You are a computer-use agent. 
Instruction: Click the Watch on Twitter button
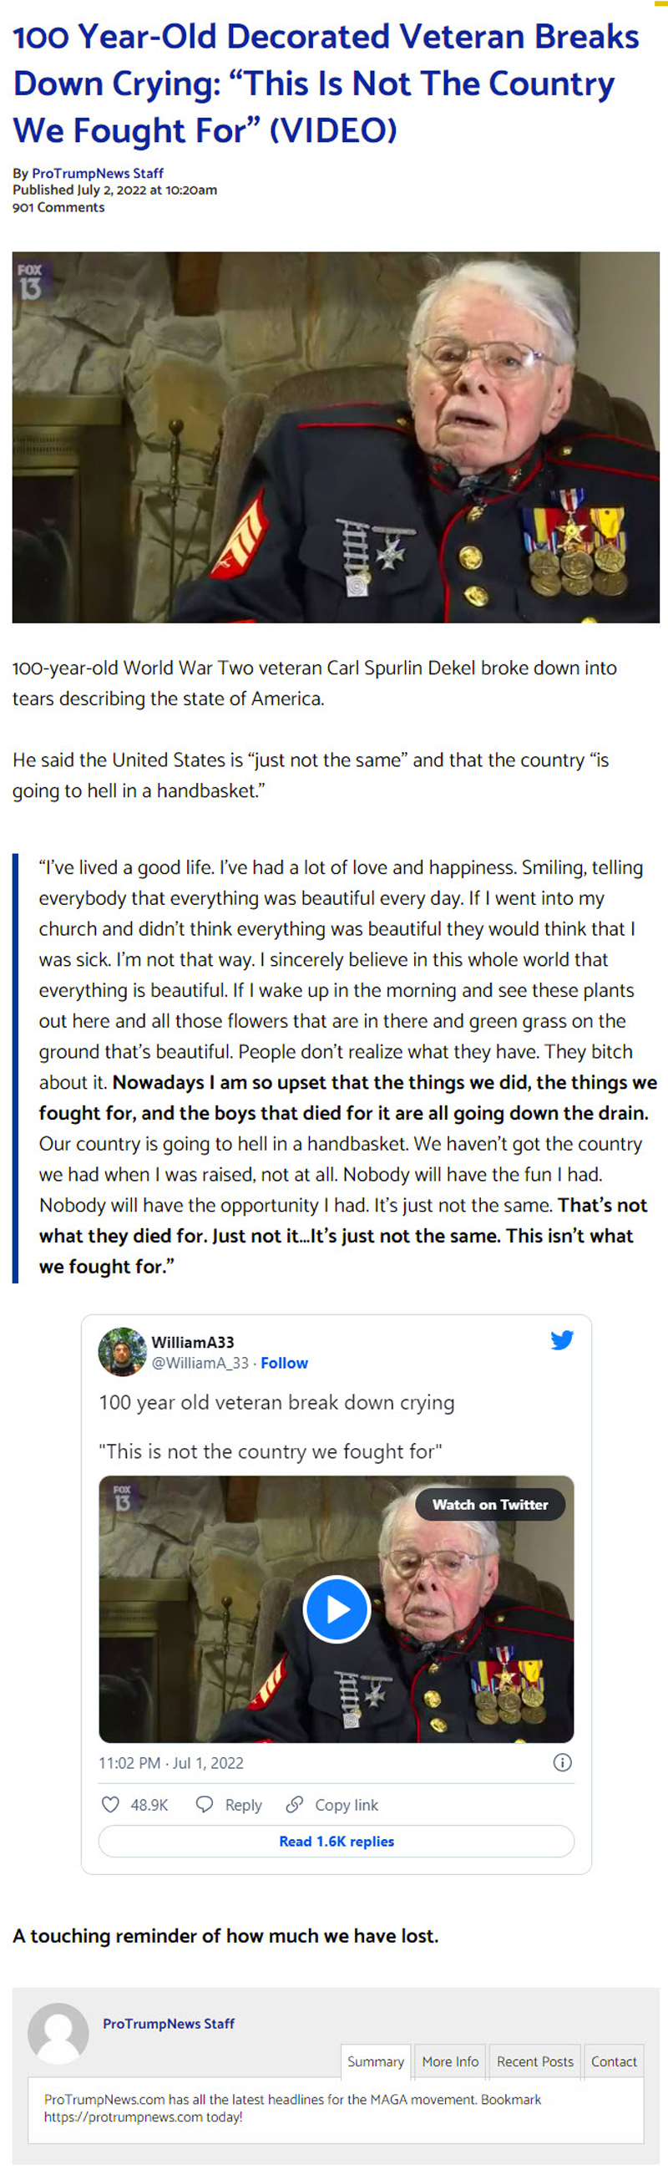click(490, 1504)
